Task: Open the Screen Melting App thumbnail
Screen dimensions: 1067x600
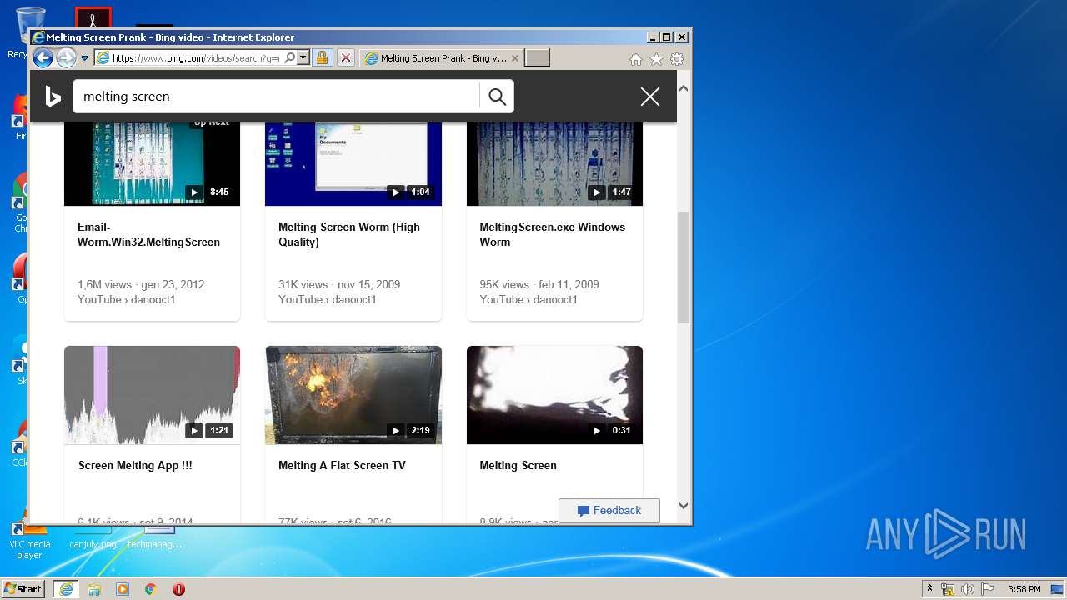Action: (x=152, y=395)
